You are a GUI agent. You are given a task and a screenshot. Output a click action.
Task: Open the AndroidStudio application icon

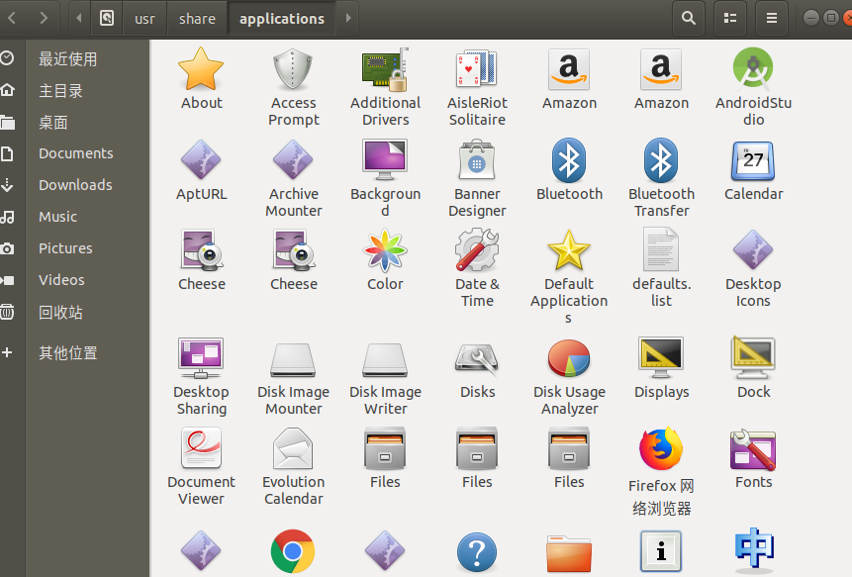(x=753, y=70)
